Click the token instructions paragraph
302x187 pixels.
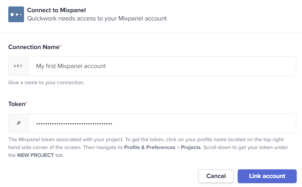148,147
